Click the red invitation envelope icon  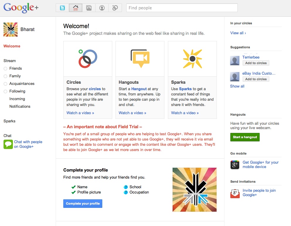(235, 193)
